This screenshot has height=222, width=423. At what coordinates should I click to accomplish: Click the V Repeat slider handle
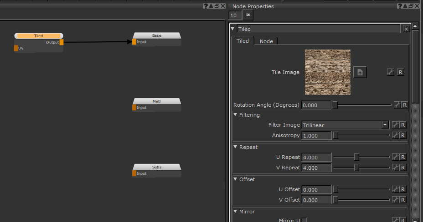(356, 168)
